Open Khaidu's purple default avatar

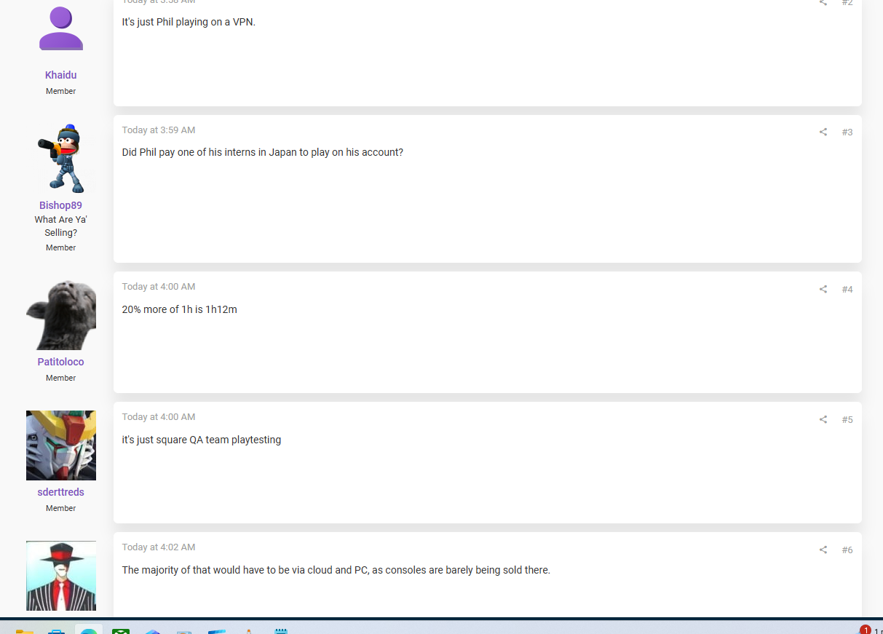point(61,28)
